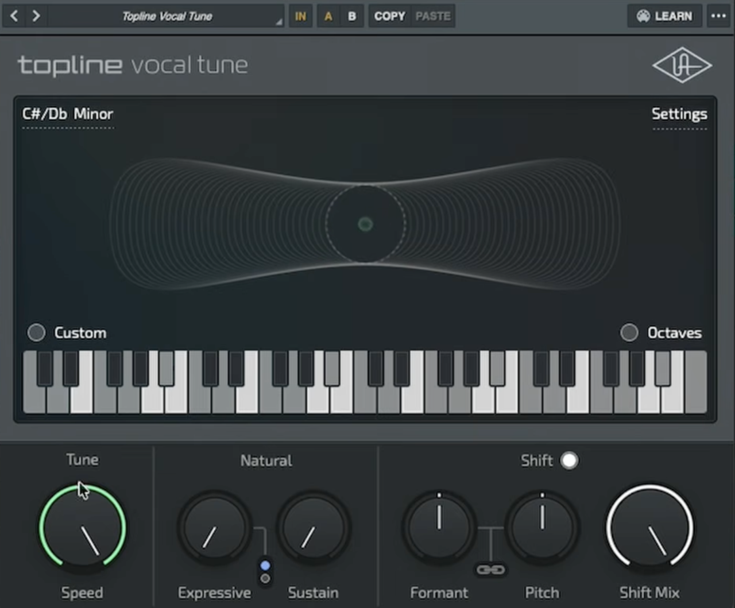735x608 pixels.
Task: Click the Shift Mix label
Action: click(x=649, y=592)
